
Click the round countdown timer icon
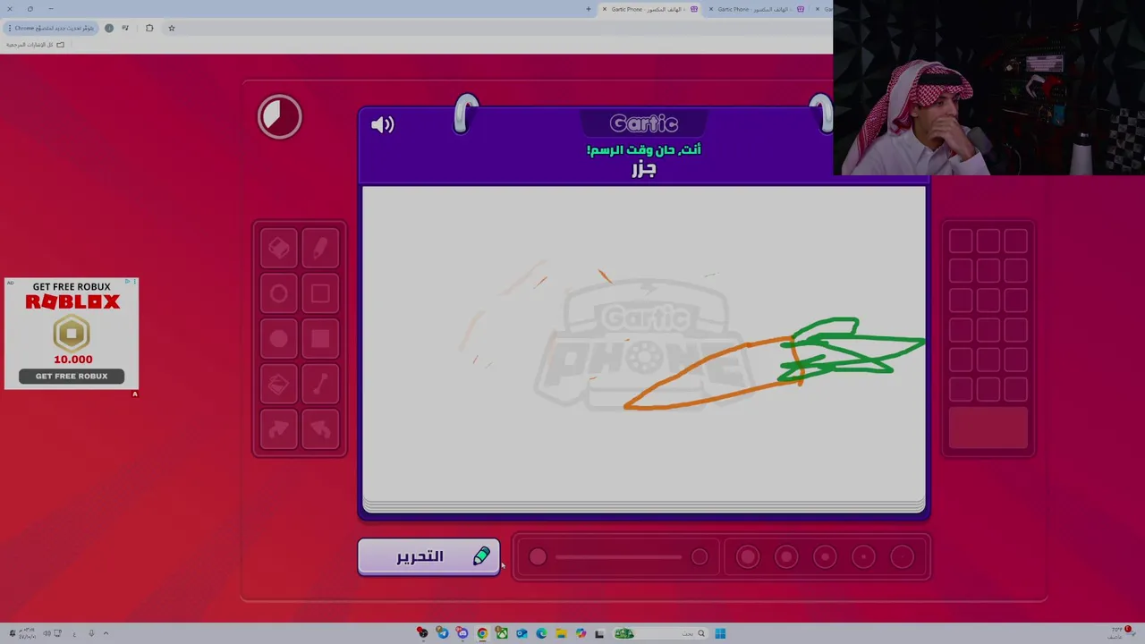click(x=280, y=117)
